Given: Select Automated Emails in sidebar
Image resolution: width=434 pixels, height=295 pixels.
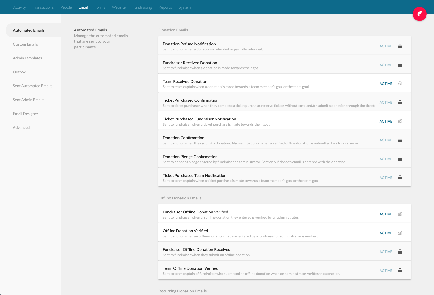Looking at the screenshot, I should [x=33, y=30].
